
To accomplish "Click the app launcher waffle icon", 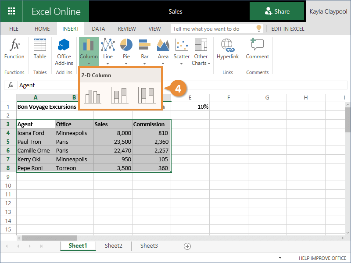I will [11, 11].
